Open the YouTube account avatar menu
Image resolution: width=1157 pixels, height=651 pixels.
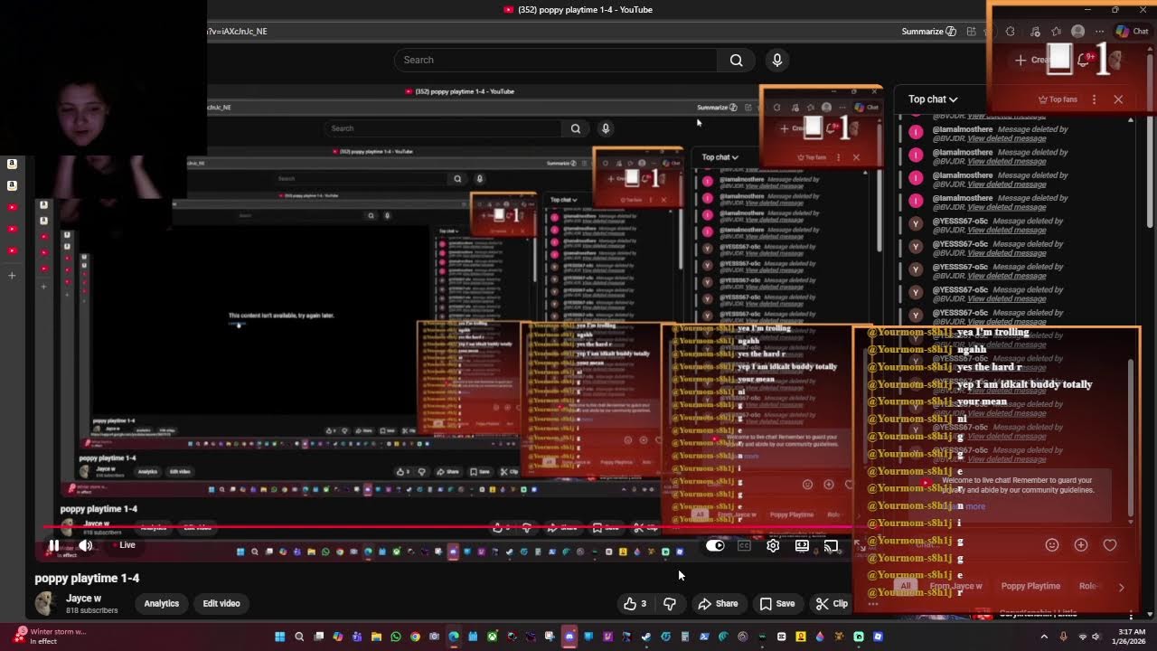point(1114,60)
